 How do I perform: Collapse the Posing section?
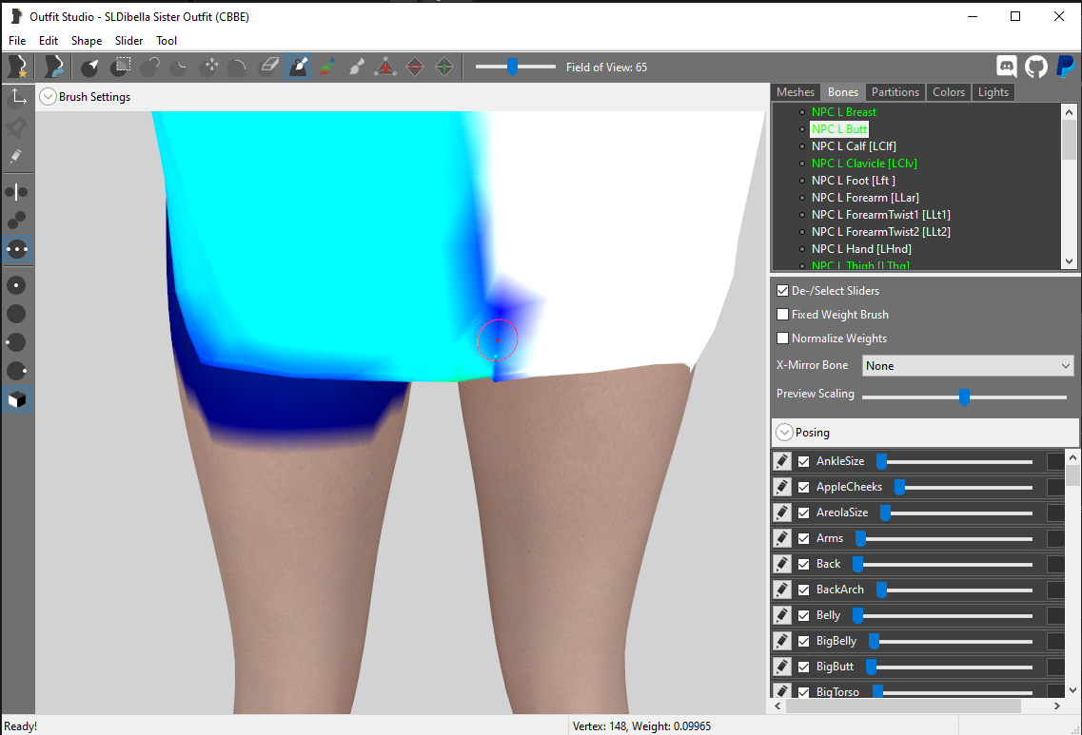click(784, 433)
